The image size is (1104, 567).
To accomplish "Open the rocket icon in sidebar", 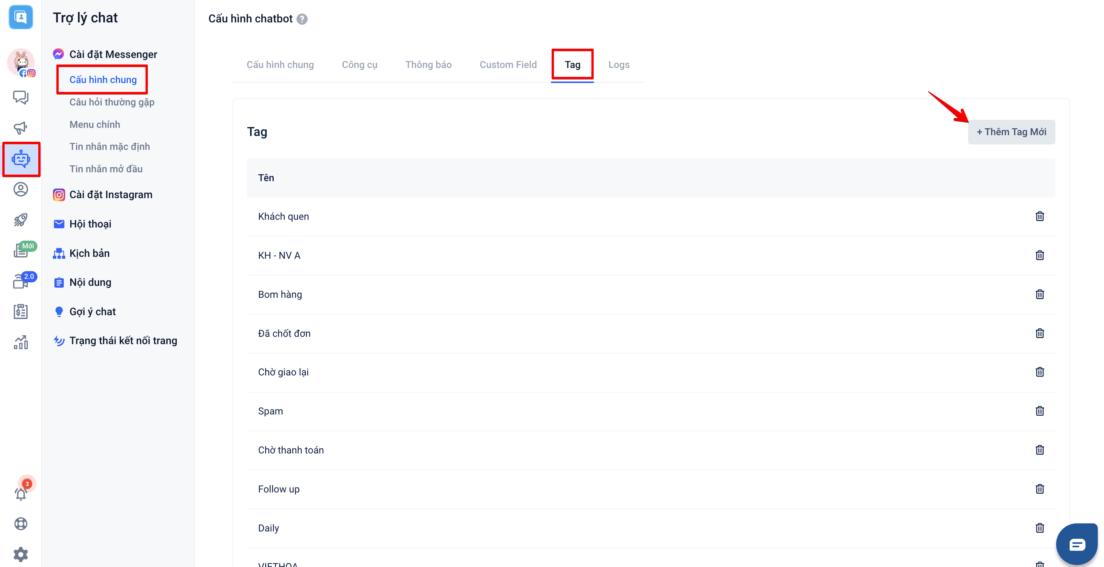I will click(x=20, y=220).
